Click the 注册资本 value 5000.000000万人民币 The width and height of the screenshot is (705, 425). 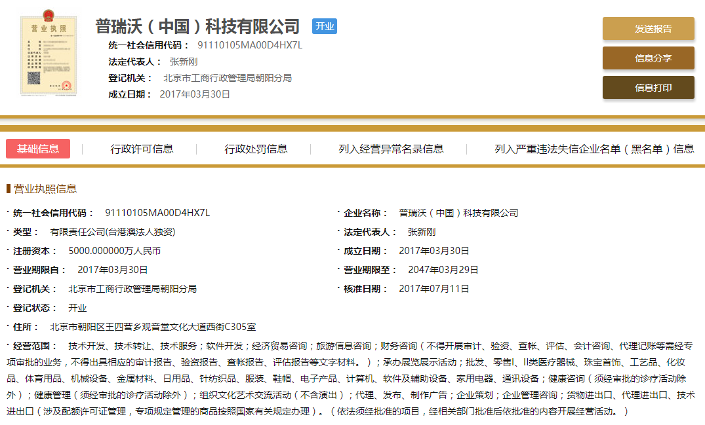[x=115, y=251]
